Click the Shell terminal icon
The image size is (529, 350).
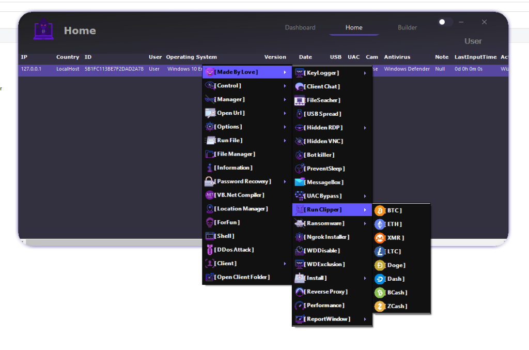point(211,236)
